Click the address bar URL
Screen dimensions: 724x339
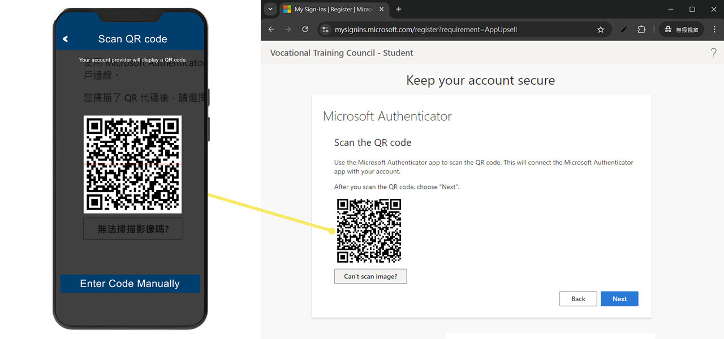pyautogui.click(x=426, y=30)
